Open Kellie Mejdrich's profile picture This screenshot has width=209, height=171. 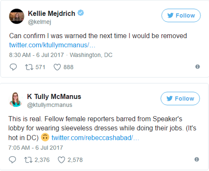(x=17, y=16)
